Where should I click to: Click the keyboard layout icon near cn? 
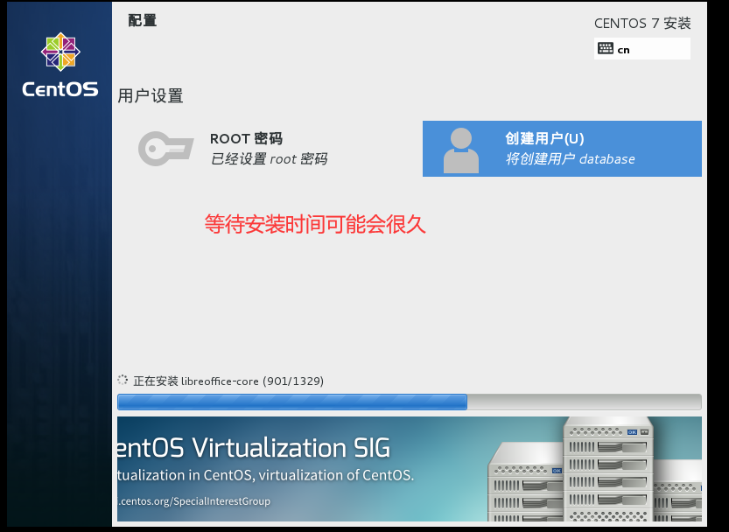tap(607, 48)
